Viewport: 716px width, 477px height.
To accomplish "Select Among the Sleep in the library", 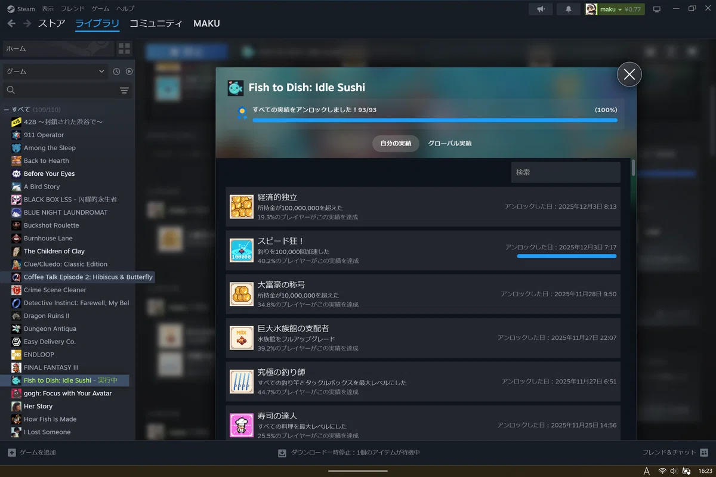I will [50, 148].
